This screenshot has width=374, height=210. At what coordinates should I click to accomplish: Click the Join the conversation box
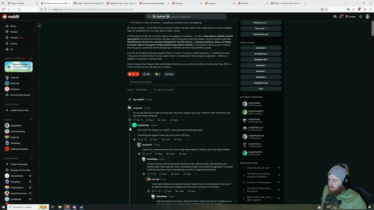point(181,82)
